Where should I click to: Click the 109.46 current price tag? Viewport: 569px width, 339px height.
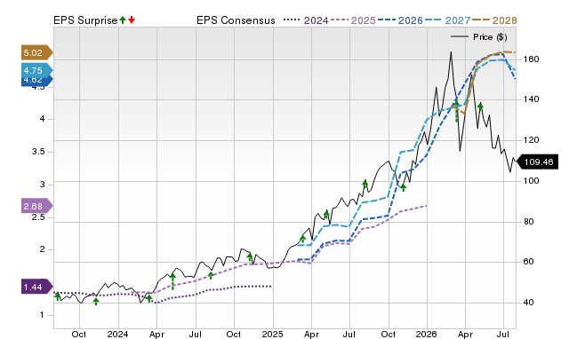[537, 162]
